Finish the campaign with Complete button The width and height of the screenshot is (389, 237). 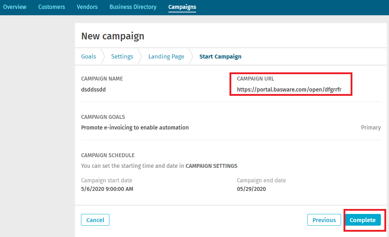pos(362,220)
